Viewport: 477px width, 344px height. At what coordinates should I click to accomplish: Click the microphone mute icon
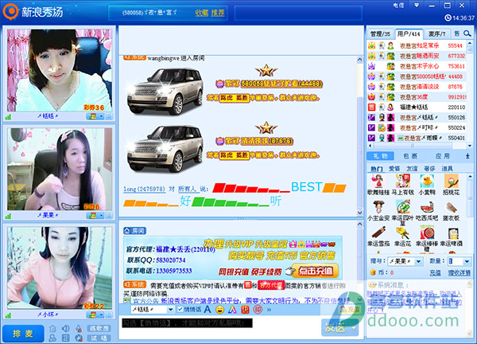pos(79,328)
